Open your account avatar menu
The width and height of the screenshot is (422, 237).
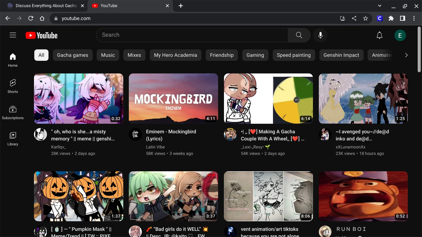[400, 35]
